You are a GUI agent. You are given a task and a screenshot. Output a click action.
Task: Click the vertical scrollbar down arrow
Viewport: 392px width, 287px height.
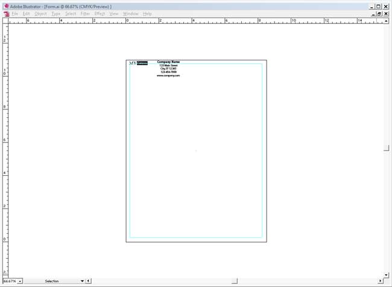pyautogui.click(x=386, y=275)
